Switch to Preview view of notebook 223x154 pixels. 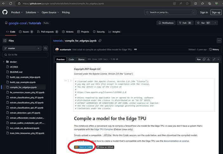pyautogui.click(x=61, y=59)
